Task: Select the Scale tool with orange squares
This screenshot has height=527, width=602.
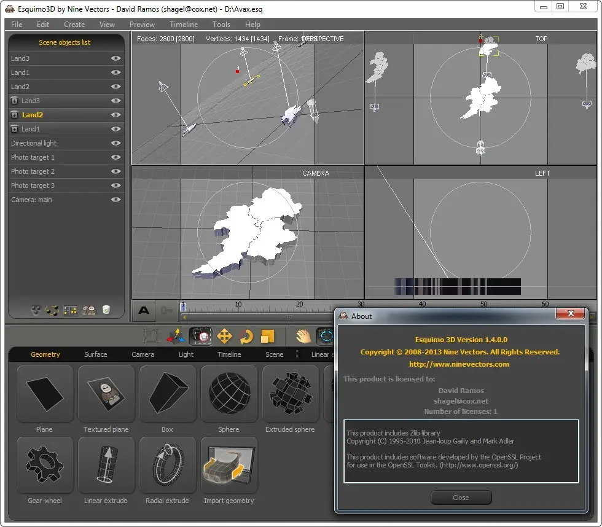Action: click(268, 336)
